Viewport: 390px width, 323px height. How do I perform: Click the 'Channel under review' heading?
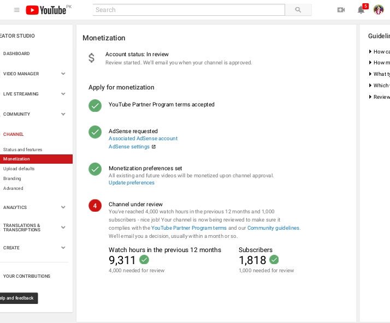click(135, 204)
